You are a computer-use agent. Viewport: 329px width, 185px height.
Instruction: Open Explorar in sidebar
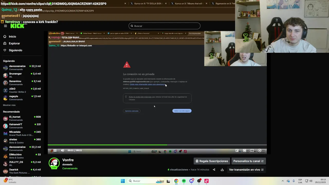click(14, 43)
